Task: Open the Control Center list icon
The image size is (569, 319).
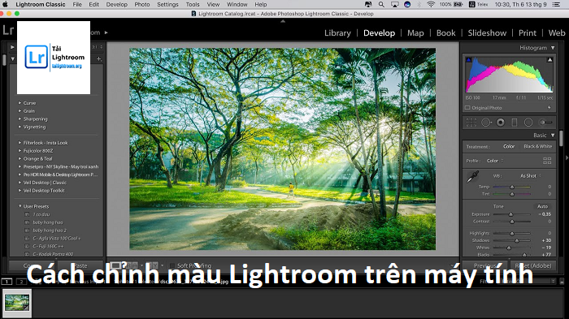Action: (x=555, y=4)
